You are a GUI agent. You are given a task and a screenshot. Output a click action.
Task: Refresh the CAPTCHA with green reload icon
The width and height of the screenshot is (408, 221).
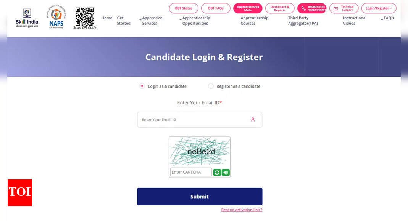[217, 173]
